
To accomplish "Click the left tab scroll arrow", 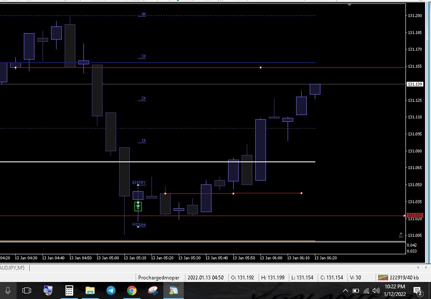I will (x=418, y=267).
